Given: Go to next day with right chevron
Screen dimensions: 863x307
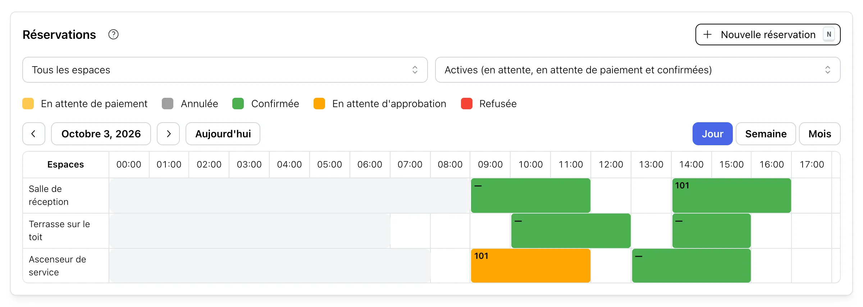Looking at the screenshot, I should (168, 134).
